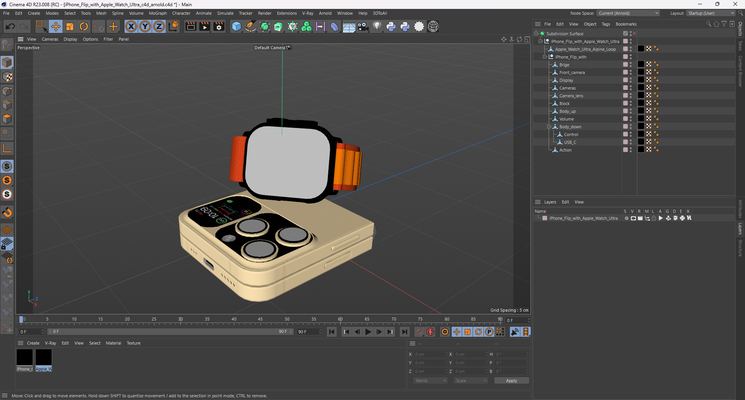The image size is (745, 400).
Task: Play the animation forward
Action: pos(368,332)
